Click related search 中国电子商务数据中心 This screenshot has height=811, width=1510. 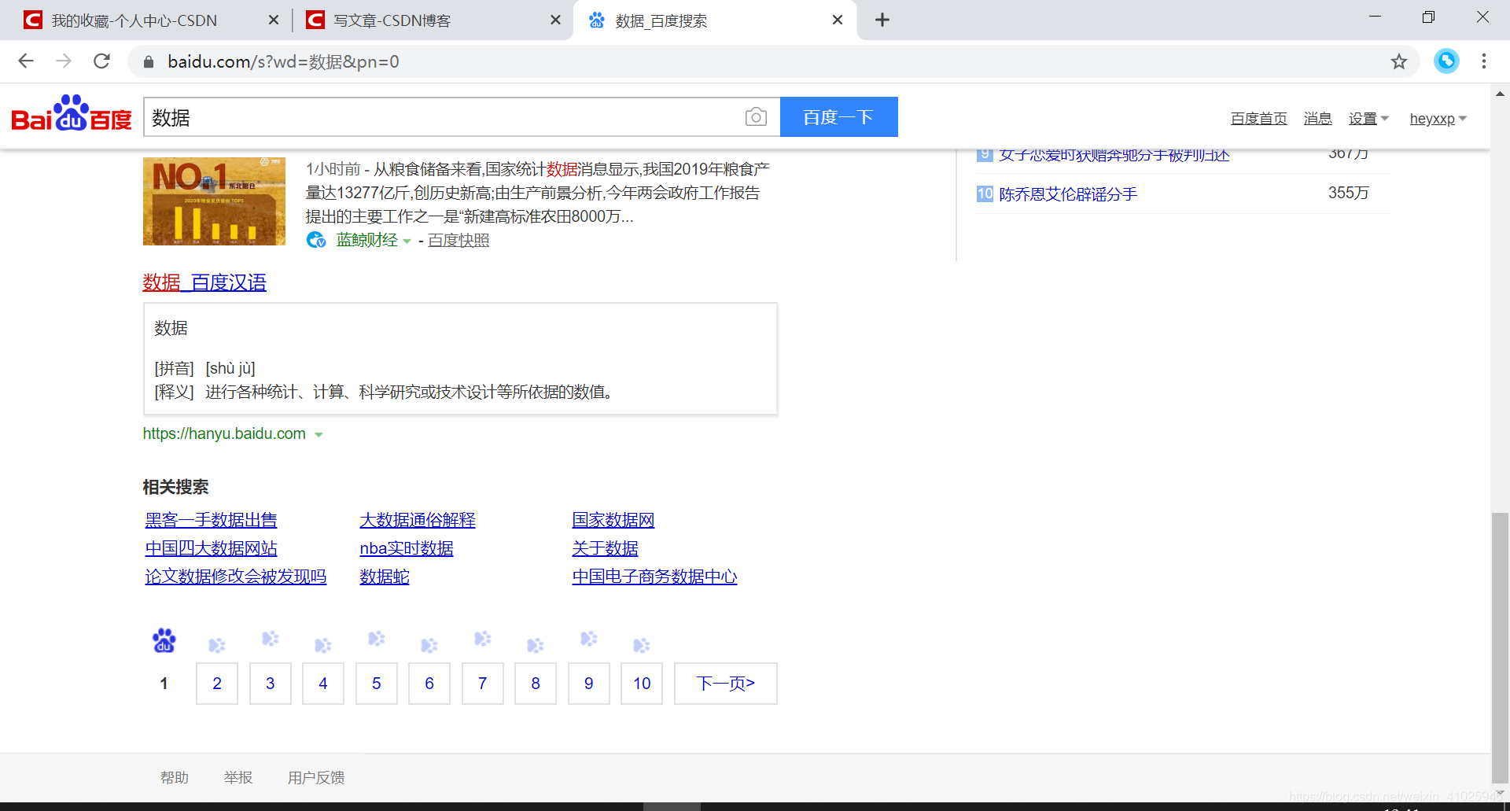coord(654,577)
